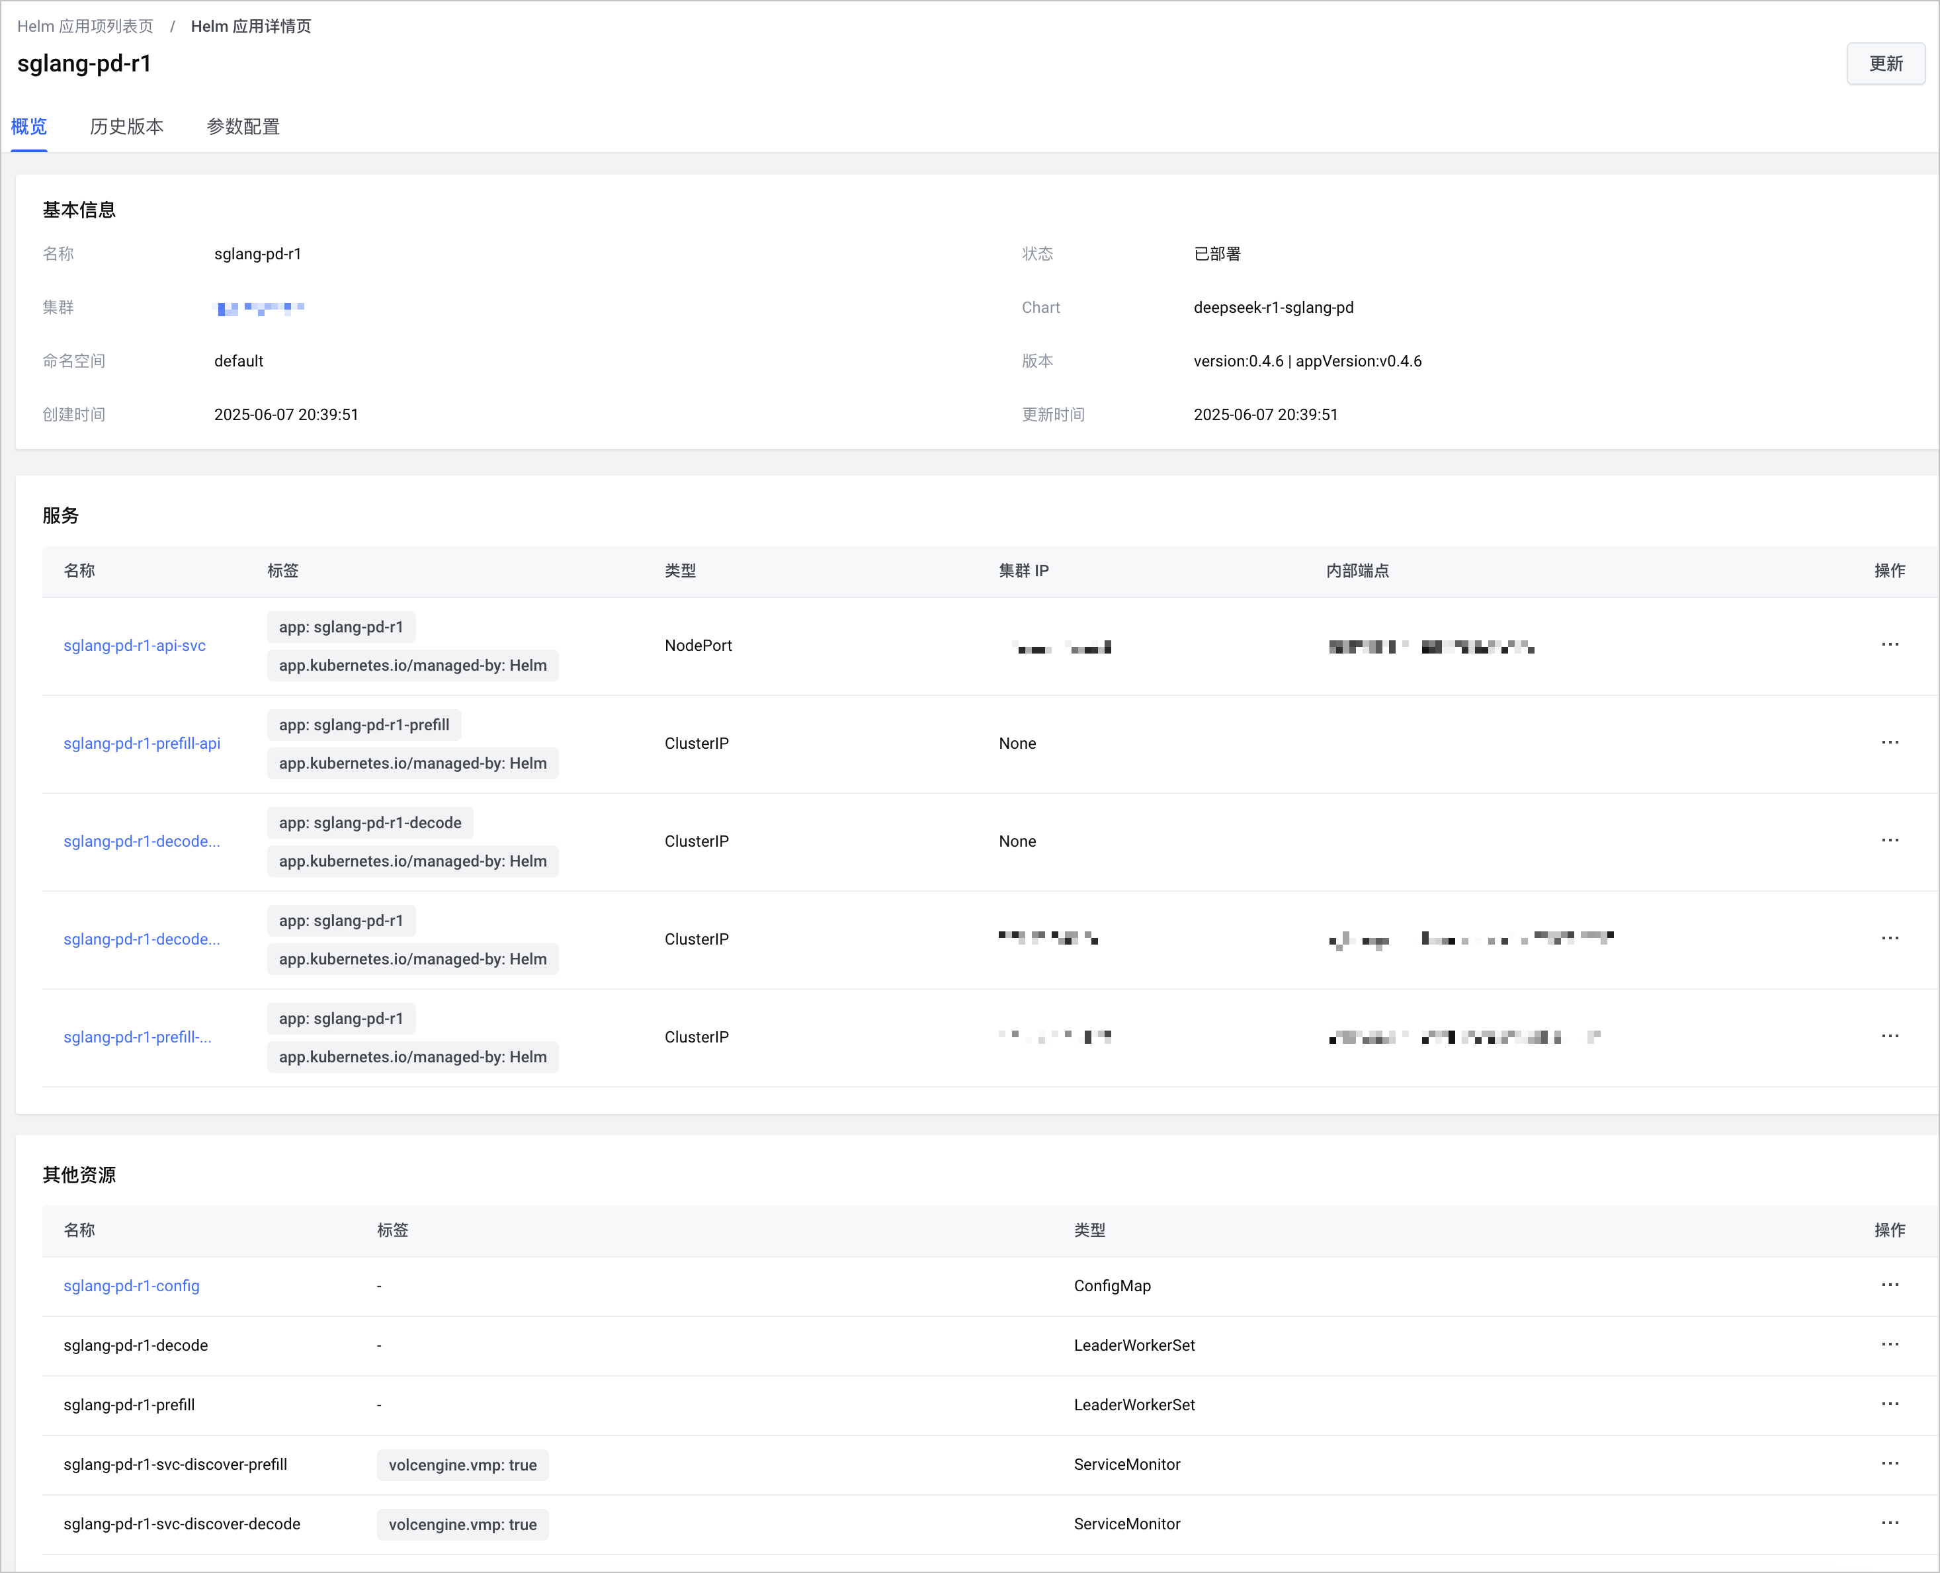Click the default namespace value
This screenshot has width=1940, height=1573.
tap(238, 361)
